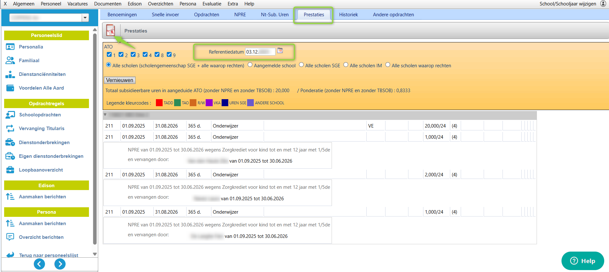This screenshot has width=609, height=272.
Task: Open the staff selection dropdown arrow
Action: tap(85, 18)
